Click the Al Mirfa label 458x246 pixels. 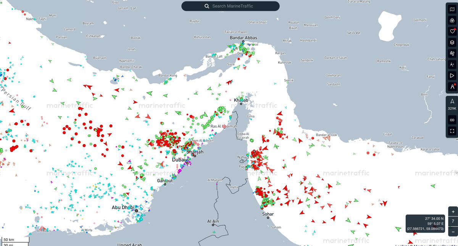[x=87, y=230]
